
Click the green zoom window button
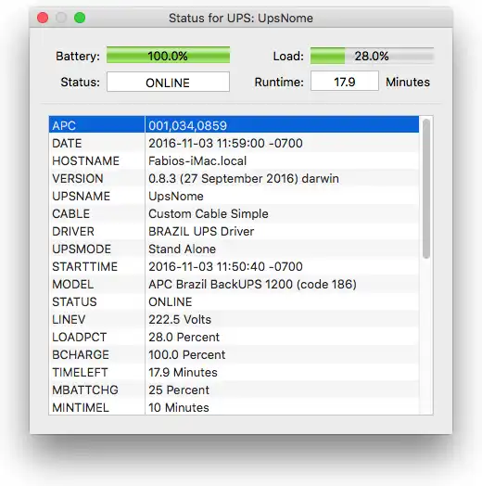[80, 18]
